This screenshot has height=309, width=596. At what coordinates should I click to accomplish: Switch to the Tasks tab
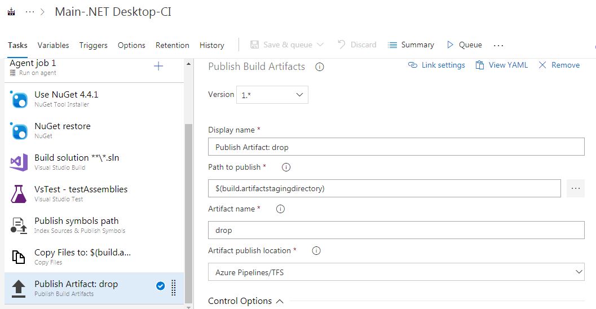17,45
